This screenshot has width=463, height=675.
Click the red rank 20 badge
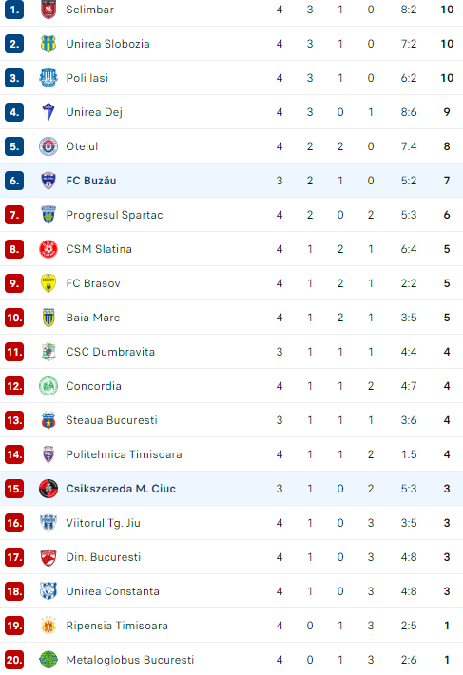coord(14,660)
